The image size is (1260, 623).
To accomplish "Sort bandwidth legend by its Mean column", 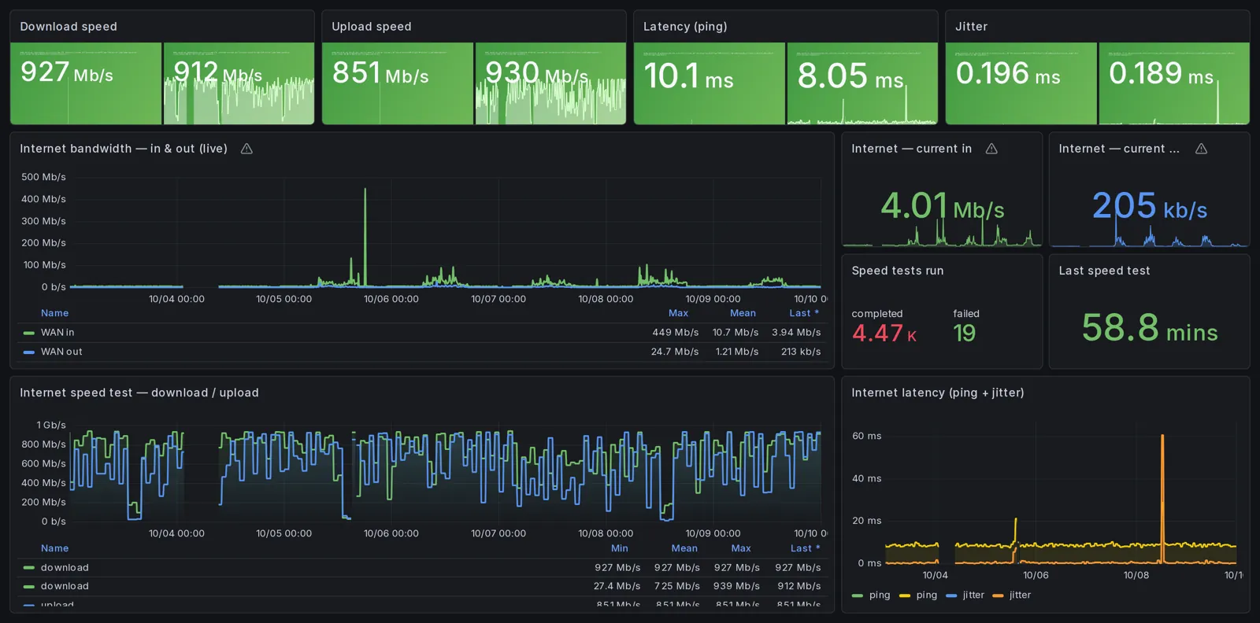I will 743,313.
